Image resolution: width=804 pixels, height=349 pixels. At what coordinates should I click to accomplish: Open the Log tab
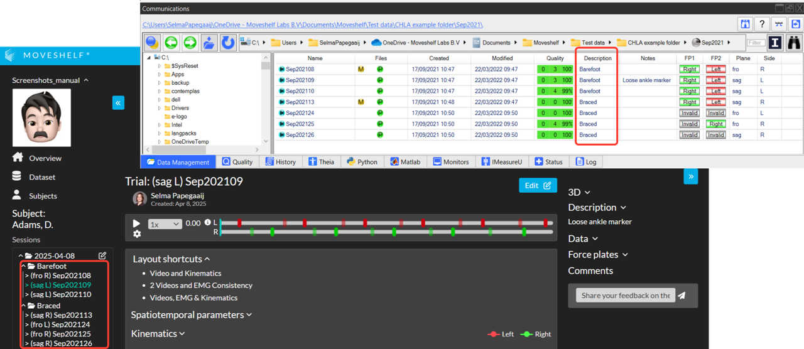585,161
